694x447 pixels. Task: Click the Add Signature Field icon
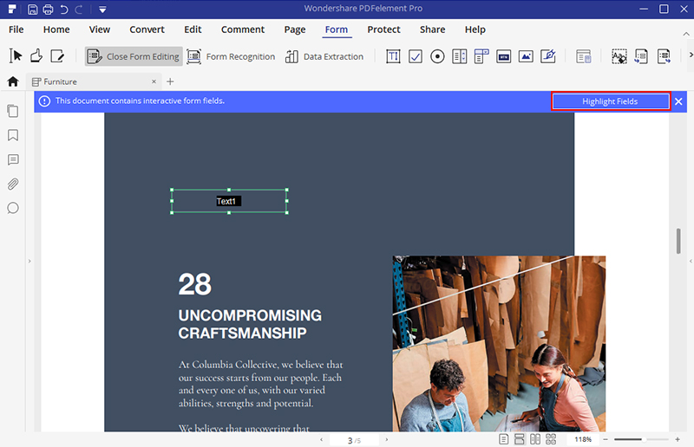tap(547, 56)
